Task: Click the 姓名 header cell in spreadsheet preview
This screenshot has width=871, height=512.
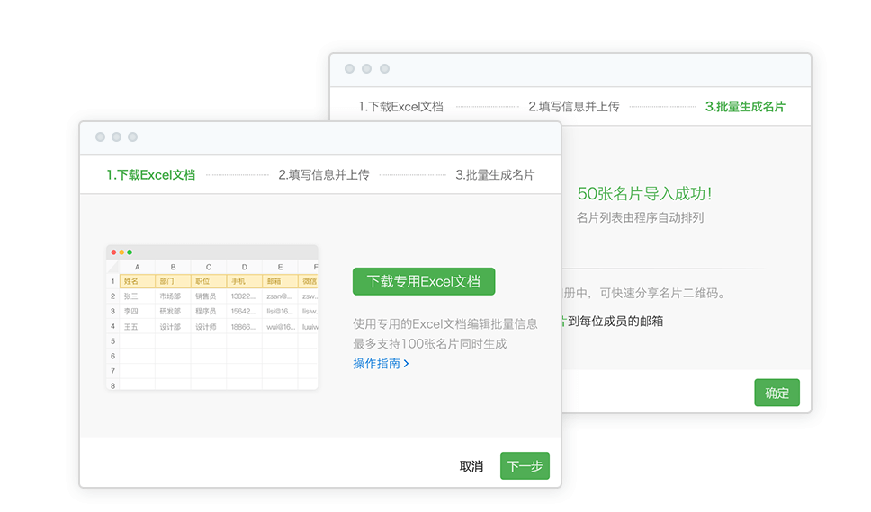Action: click(x=137, y=281)
